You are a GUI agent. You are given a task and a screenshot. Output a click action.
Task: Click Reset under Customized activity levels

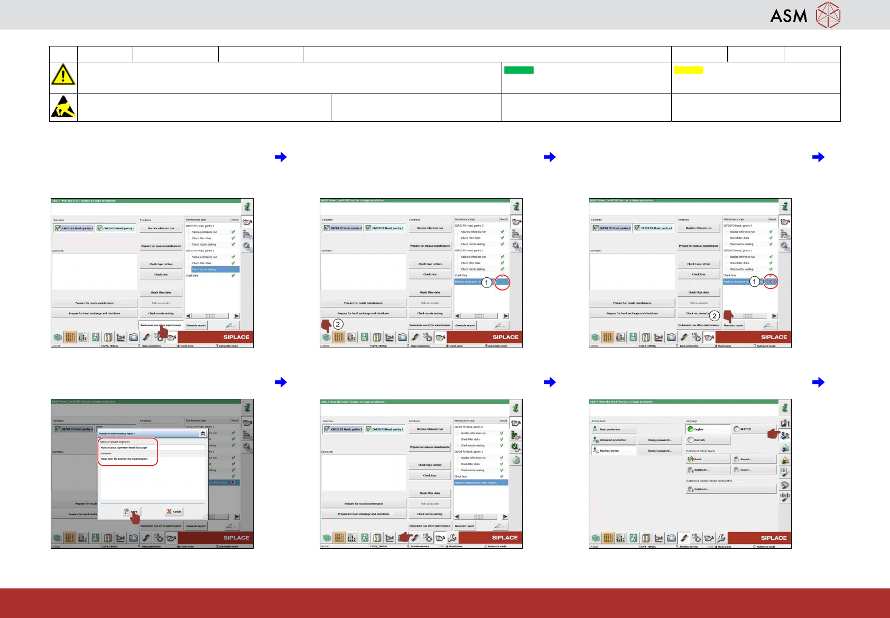[x=708, y=459]
